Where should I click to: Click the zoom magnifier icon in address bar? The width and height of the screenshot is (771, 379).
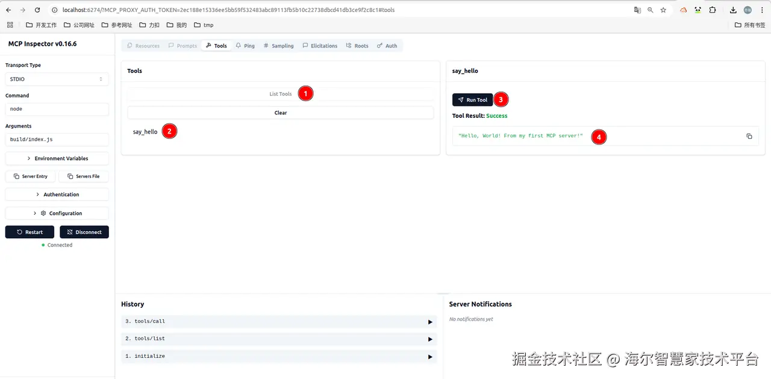pos(651,10)
